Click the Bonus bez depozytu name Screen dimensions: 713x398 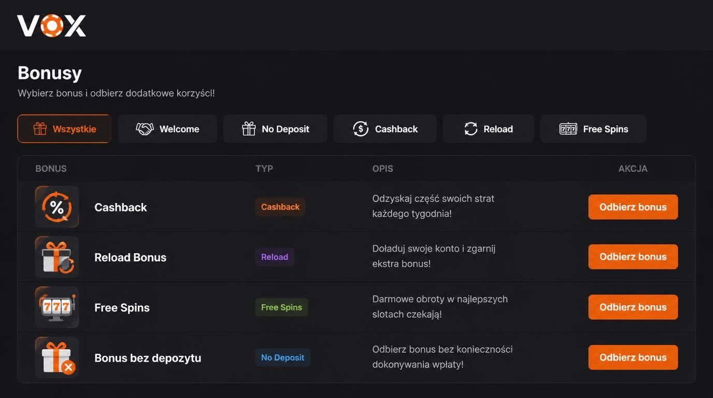(x=148, y=358)
